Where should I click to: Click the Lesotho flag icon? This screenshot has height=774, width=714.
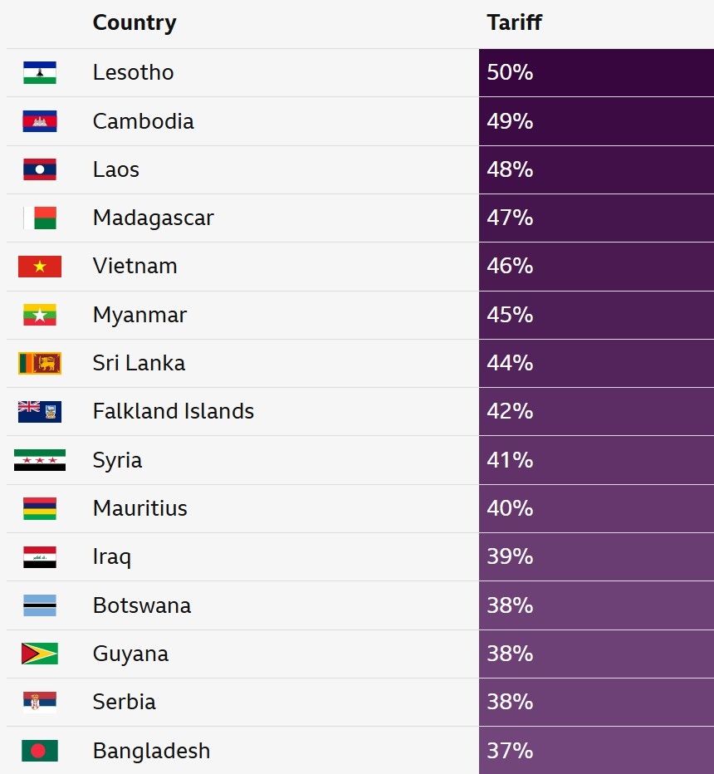pyautogui.click(x=40, y=73)
